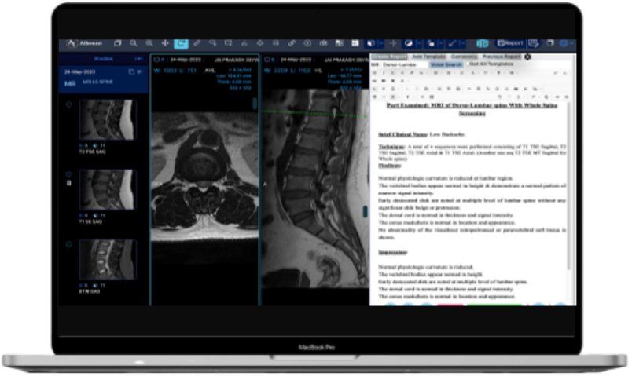The width and height of the screenshot is (632, 380).
Task: Click the cyan panel layout icon
Action: [482, 43]
